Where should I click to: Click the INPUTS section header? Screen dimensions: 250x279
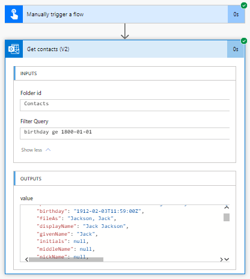125,73
